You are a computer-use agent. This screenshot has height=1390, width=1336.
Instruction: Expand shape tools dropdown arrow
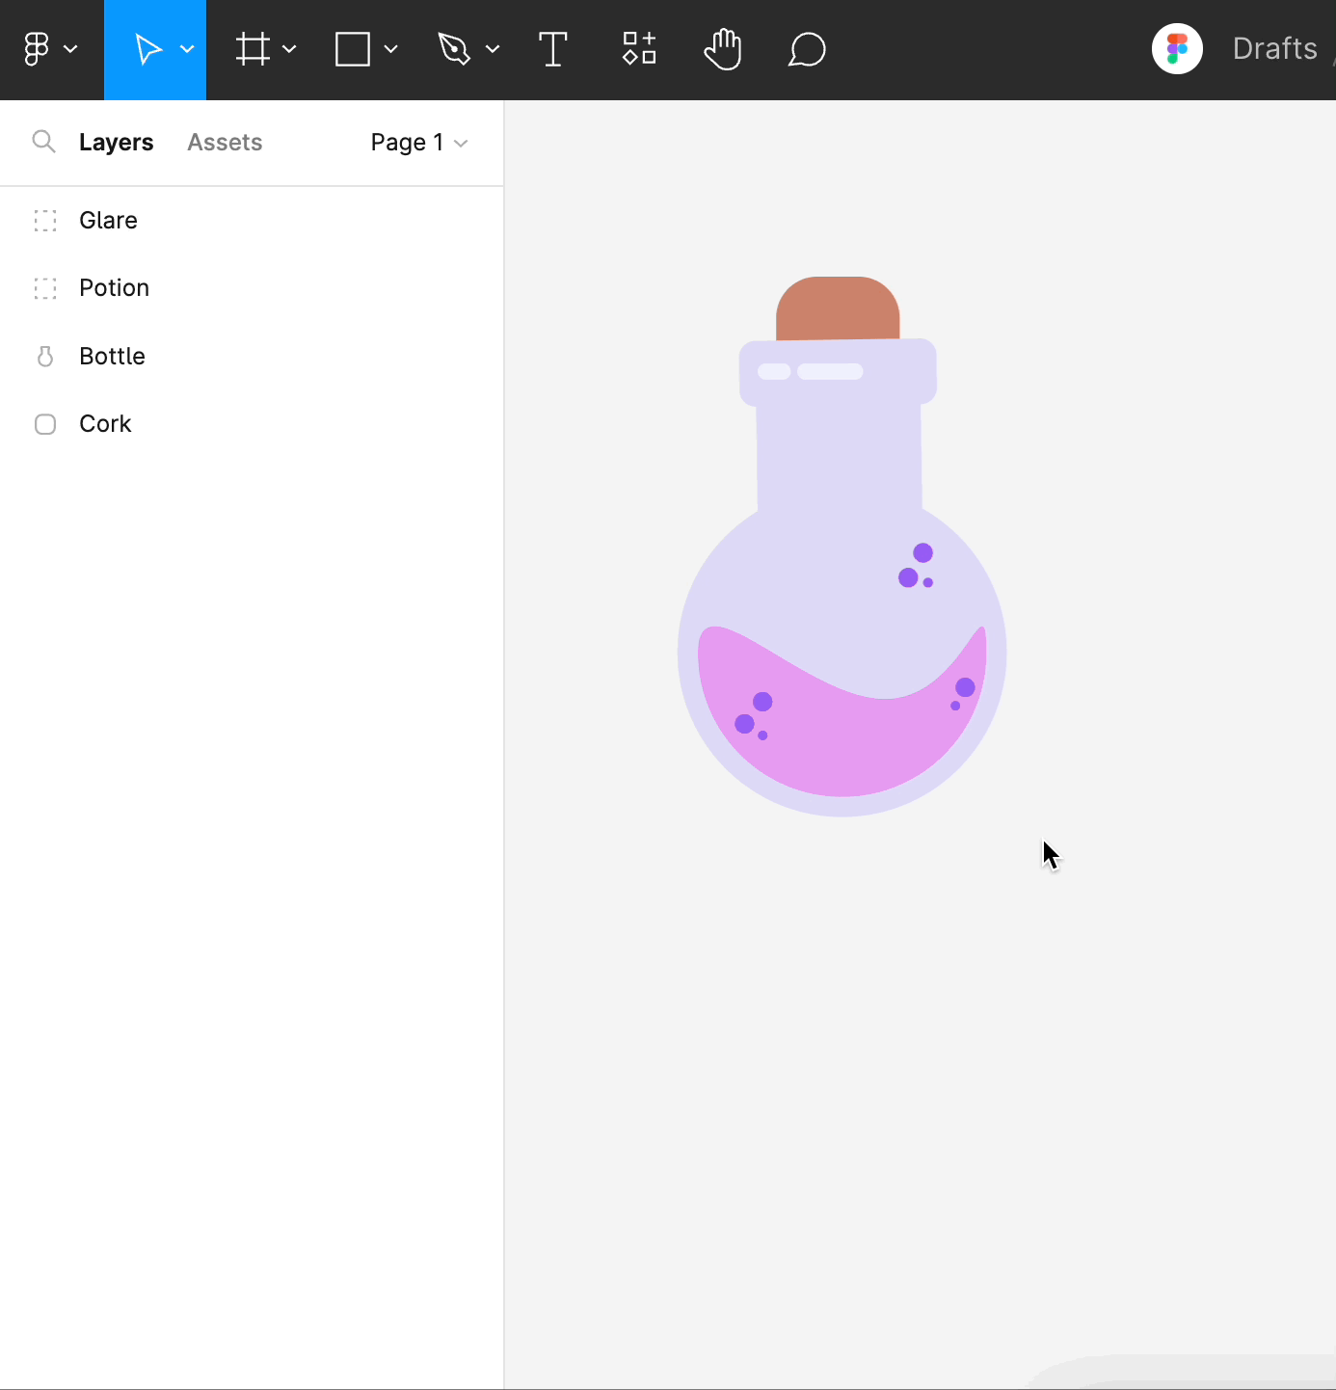[x=391, y=49]
